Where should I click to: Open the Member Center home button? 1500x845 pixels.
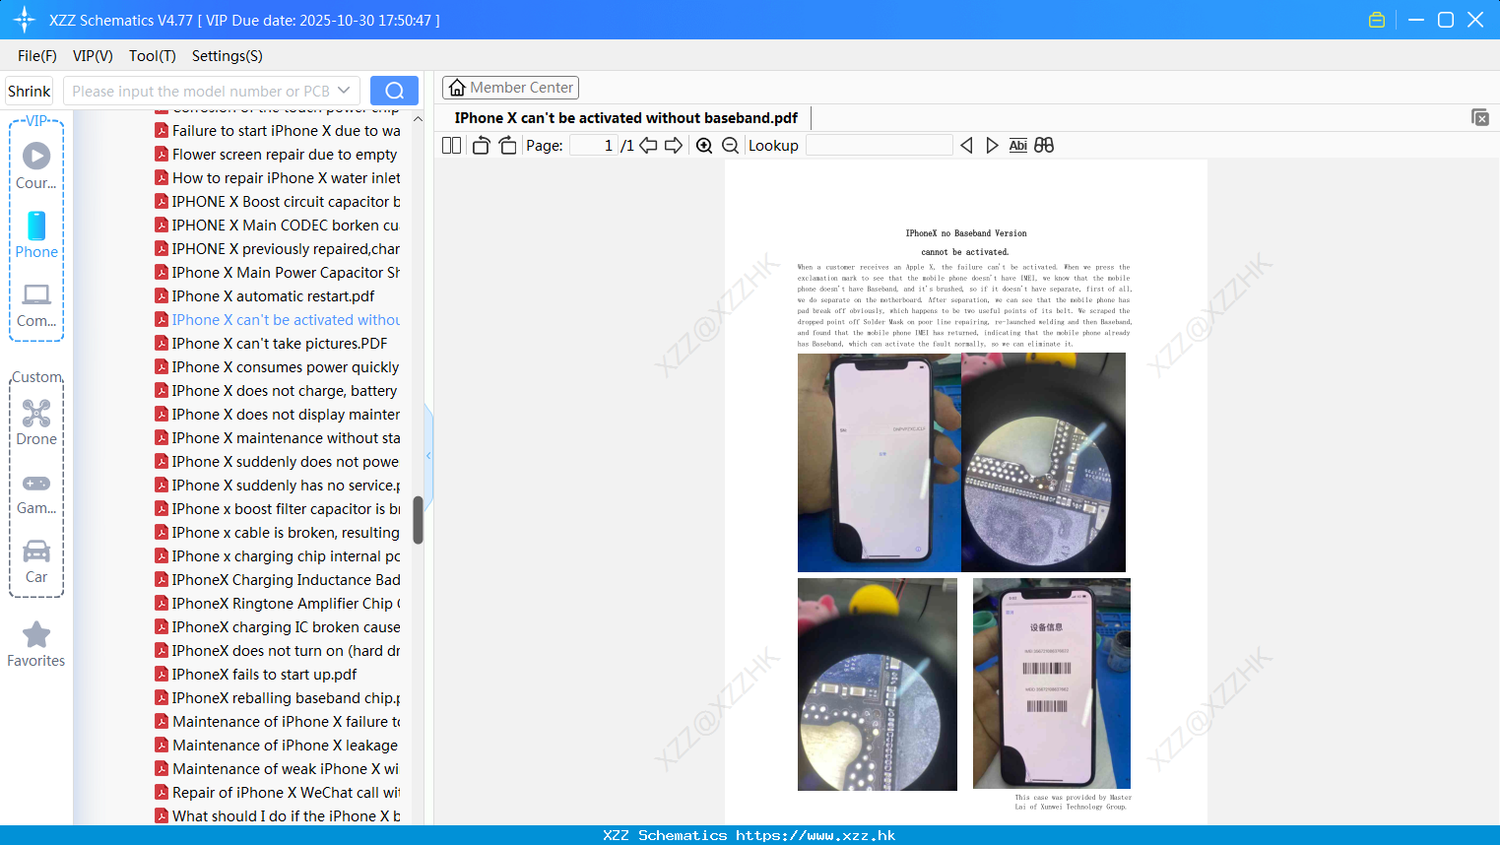(x=510, y=88)
